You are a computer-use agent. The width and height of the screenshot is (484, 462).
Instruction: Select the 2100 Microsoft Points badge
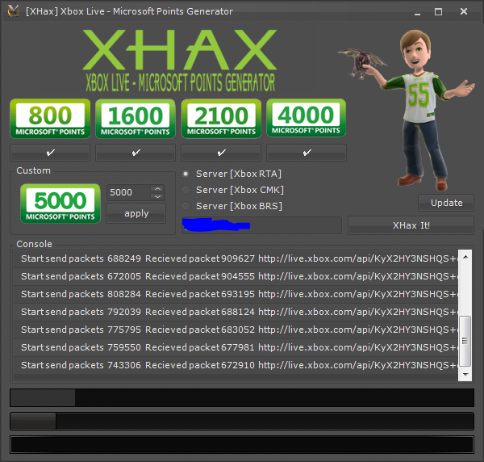click(x=221, y=119)
